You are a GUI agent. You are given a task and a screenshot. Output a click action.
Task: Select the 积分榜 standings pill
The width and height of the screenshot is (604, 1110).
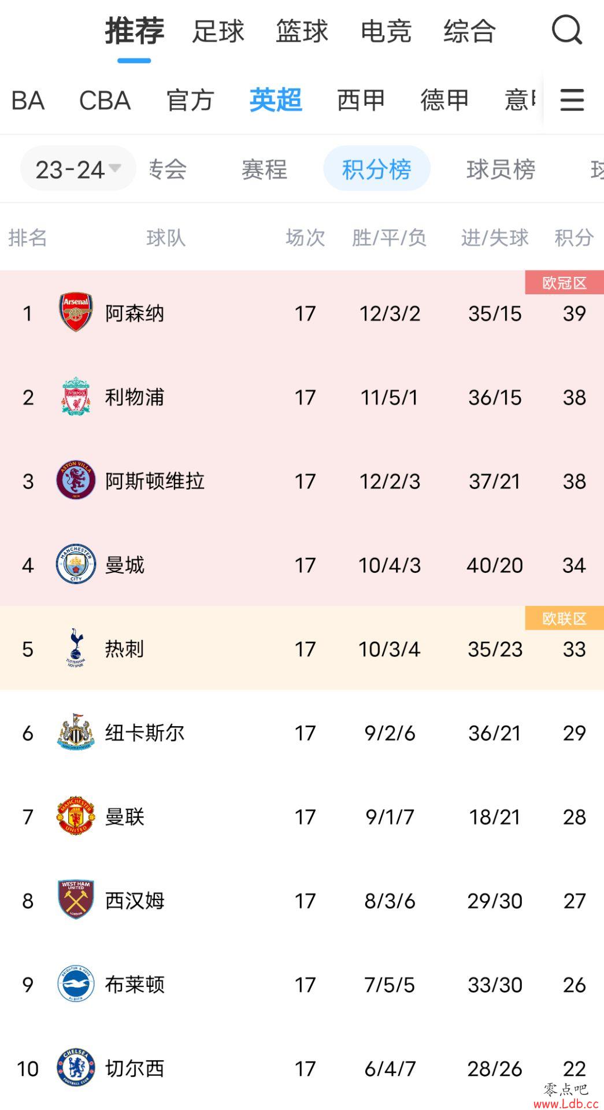376,169
